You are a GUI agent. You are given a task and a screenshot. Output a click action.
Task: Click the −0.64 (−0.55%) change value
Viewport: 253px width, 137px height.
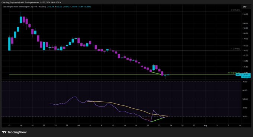pyautogui.click(x=85, y=7)
